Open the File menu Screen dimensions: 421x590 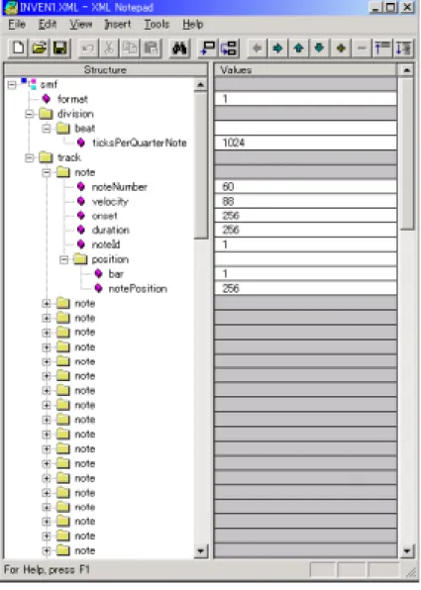[17, 25]
